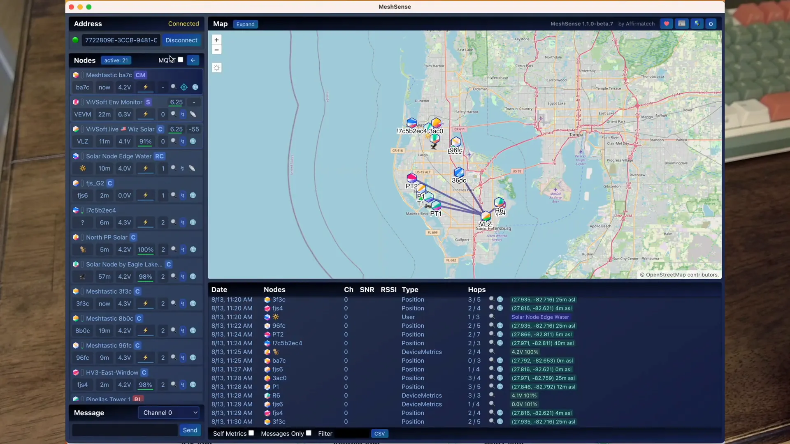Screen dimensions: 790x444
Task: Click the SNR column header
Action: pyautogui.click(x=367, y=289)
